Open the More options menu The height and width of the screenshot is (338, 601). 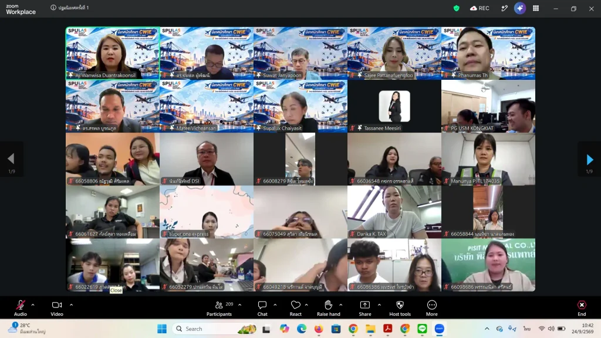[431, 307]
